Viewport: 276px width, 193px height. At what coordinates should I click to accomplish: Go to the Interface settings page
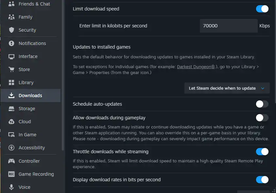point(28,56)
